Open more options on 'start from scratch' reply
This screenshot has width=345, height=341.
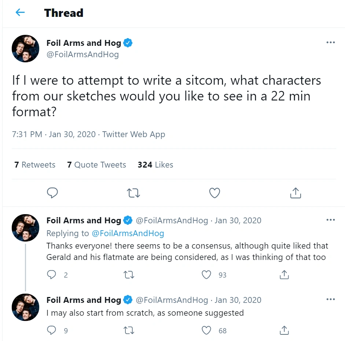[x=330, y=299]
